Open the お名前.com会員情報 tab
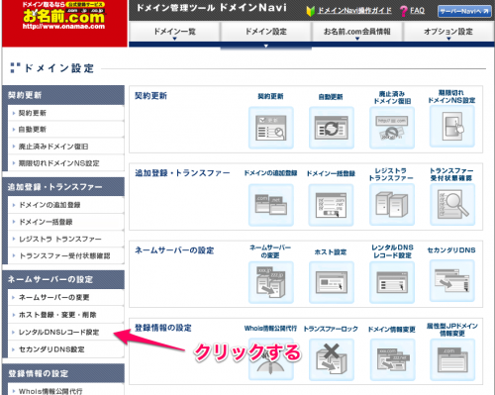The height and width of the screenshot is (395, 495). (357, 32)
